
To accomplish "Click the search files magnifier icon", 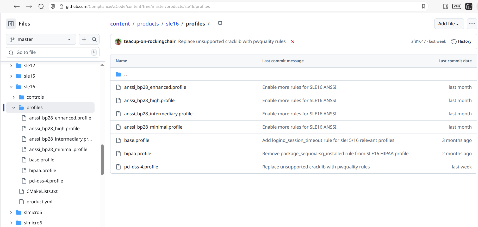I will [x=94, y=39].
